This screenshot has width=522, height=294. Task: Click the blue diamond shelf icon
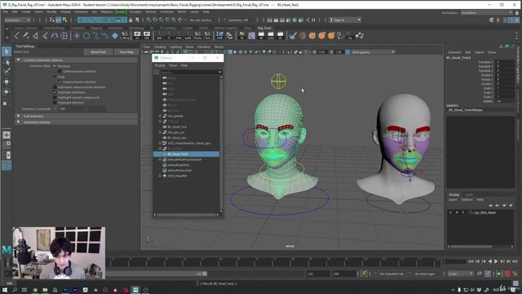pyautogui.click(x=115, y=36)
